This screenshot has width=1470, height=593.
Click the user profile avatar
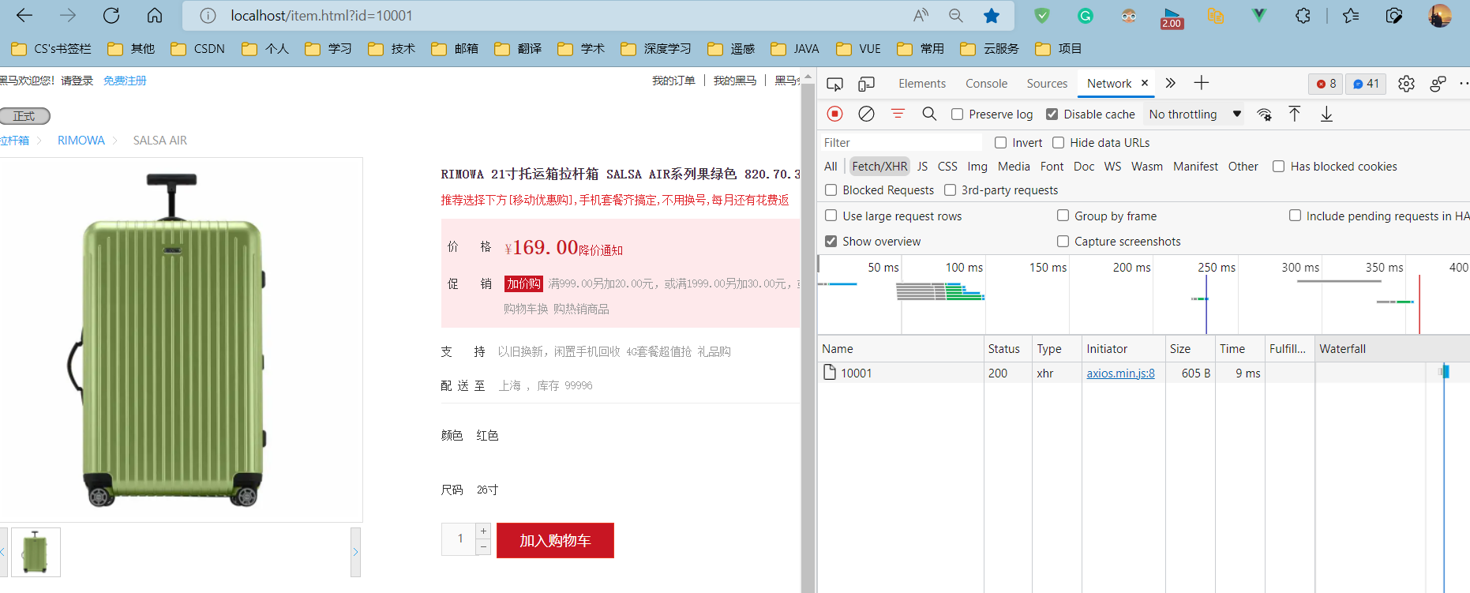coord(1439,16)
